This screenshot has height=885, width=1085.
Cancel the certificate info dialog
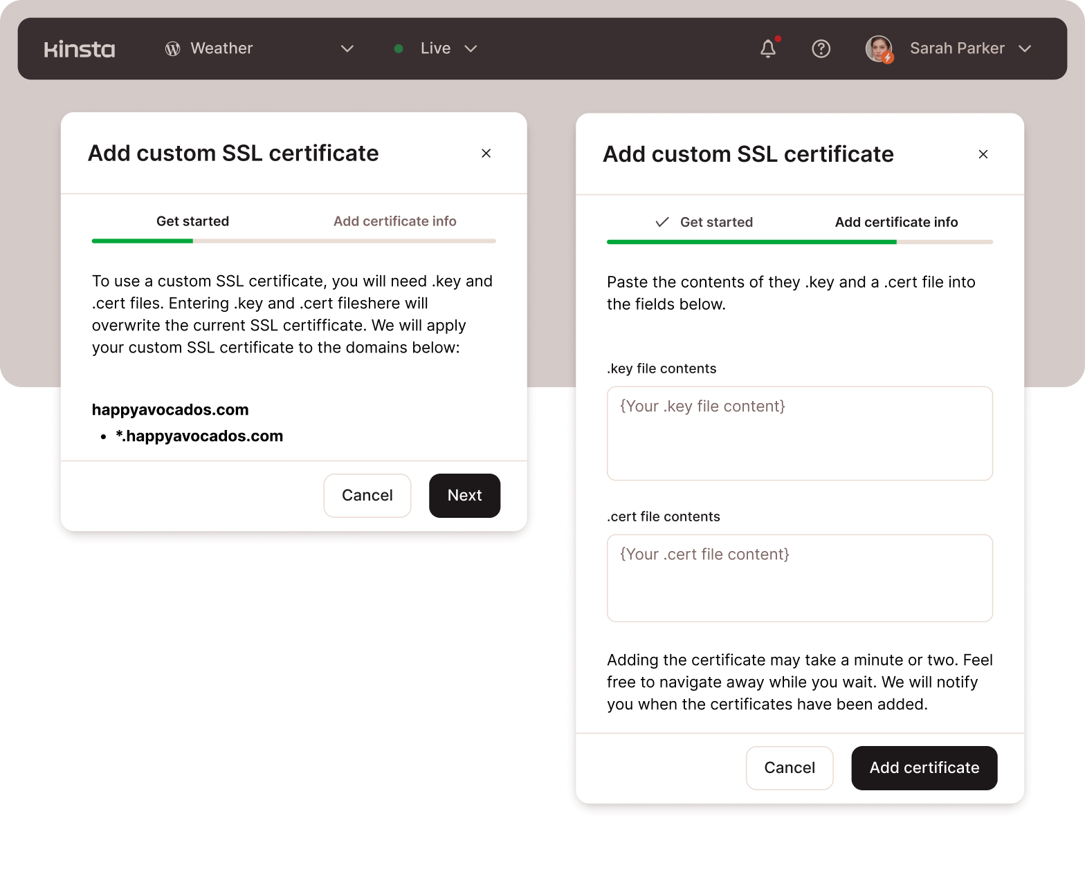point(789,767)
